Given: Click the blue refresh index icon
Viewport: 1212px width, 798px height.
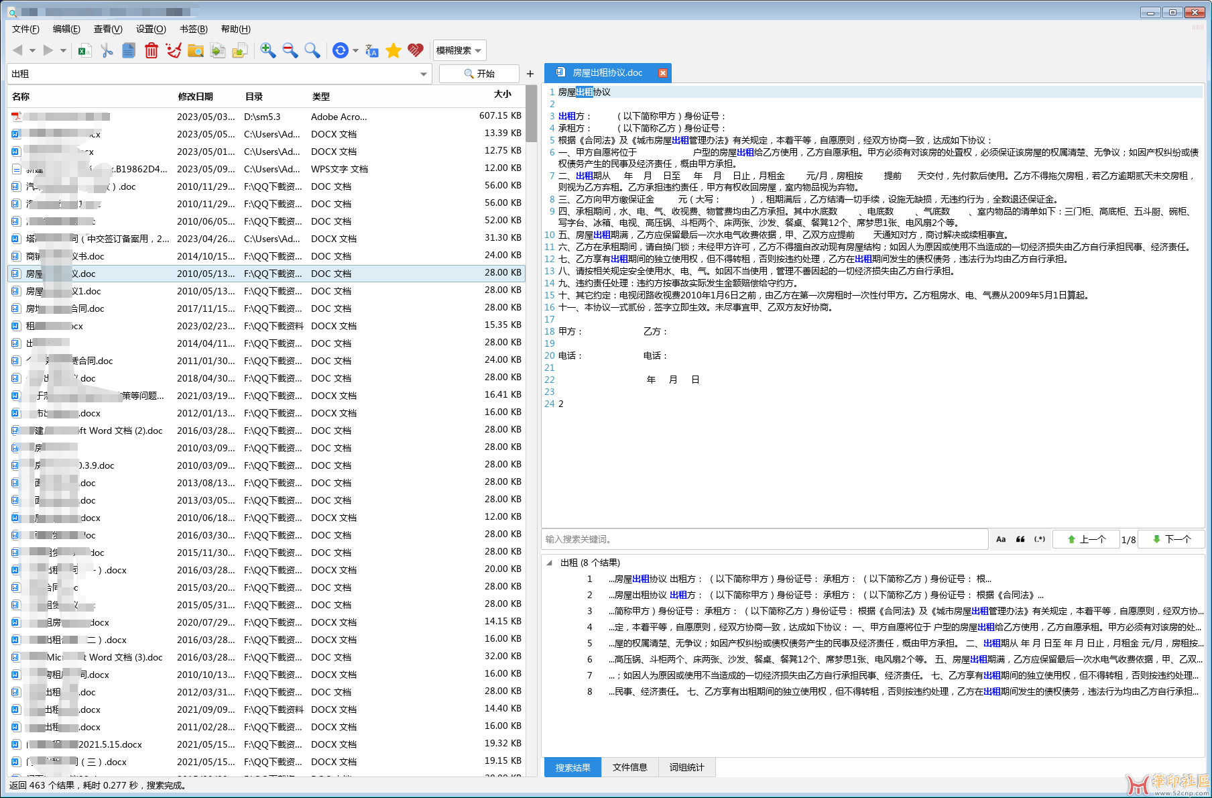Looking at the screenshot, I should tap(341, 50).
